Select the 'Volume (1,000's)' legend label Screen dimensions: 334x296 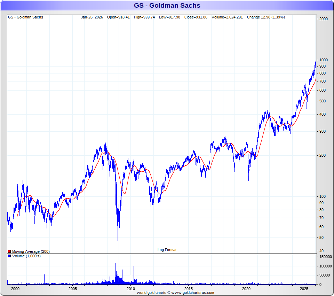pos(26,256)
